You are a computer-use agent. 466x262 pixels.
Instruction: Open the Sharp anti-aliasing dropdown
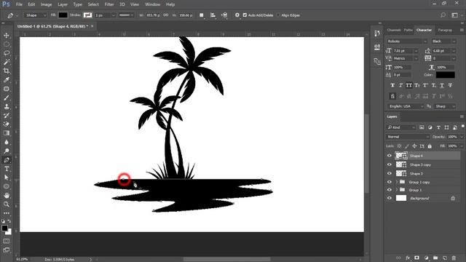[x=445, y=106]
